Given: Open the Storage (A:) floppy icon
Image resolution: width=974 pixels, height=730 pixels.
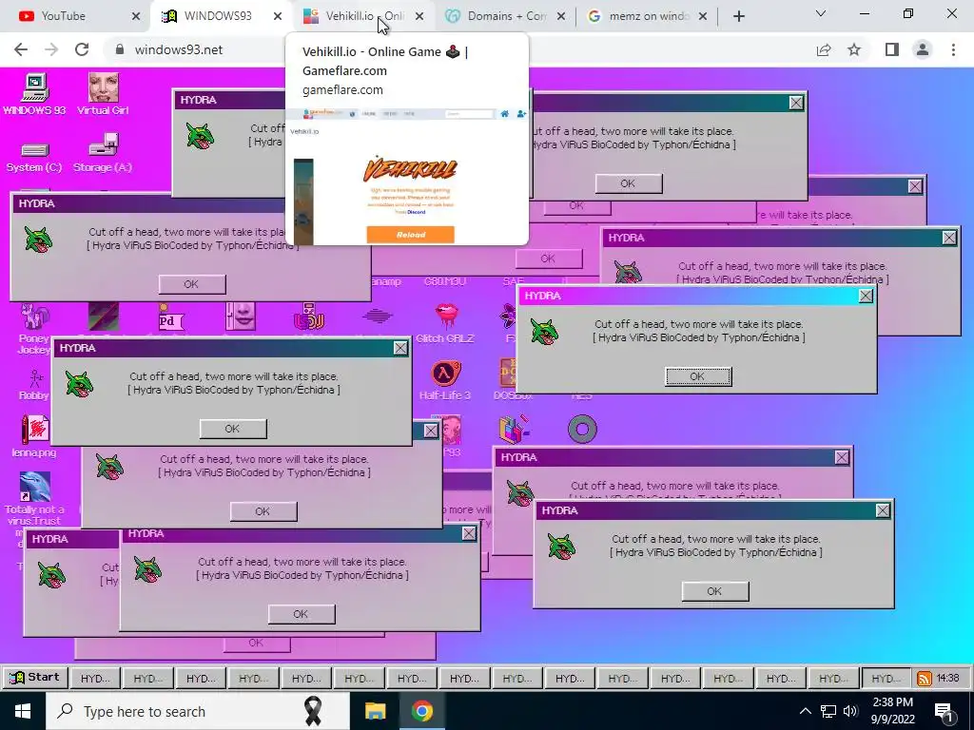Looking at the screenshot, I should [x=103, y=153].
